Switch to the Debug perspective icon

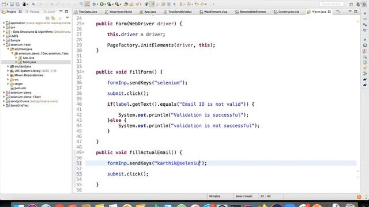(364, 4)
